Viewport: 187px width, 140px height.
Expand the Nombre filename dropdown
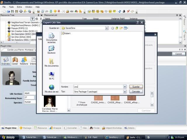[125, 87]
